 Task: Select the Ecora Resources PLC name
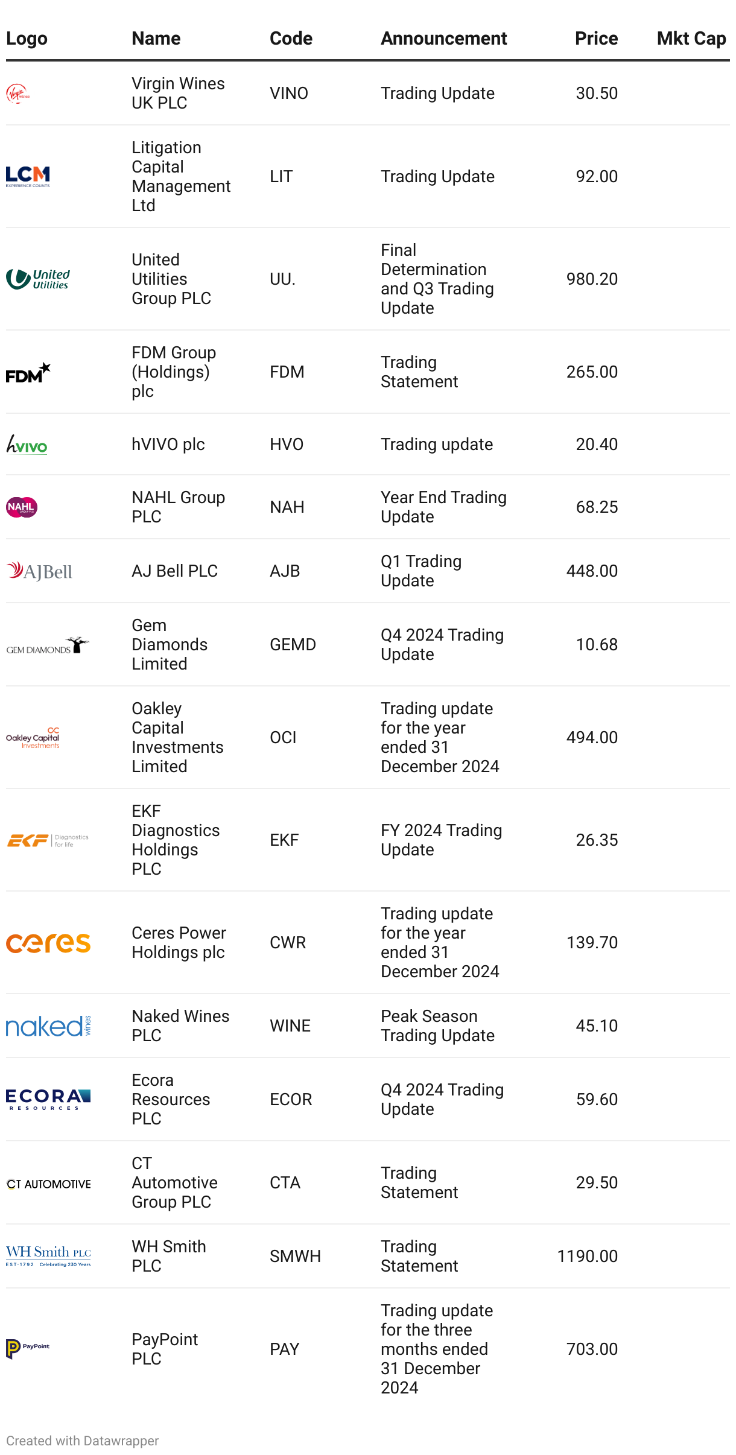point(171,1099)
